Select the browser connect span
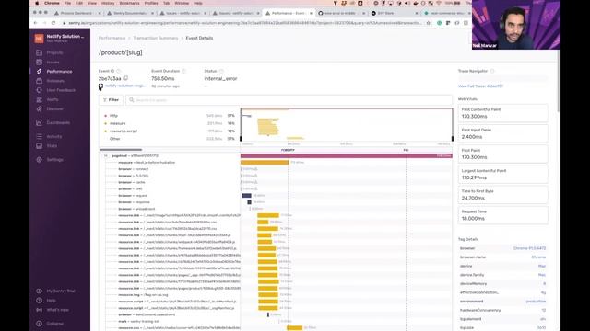Viewport: 590px width, 331px height. pos(134,169)
